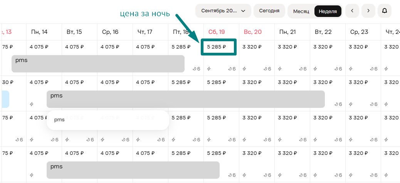
Task: Jump to today with Сегодня button
Action: pos(269,11)
